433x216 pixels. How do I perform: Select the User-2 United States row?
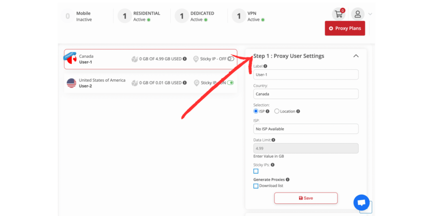(151, 83)
